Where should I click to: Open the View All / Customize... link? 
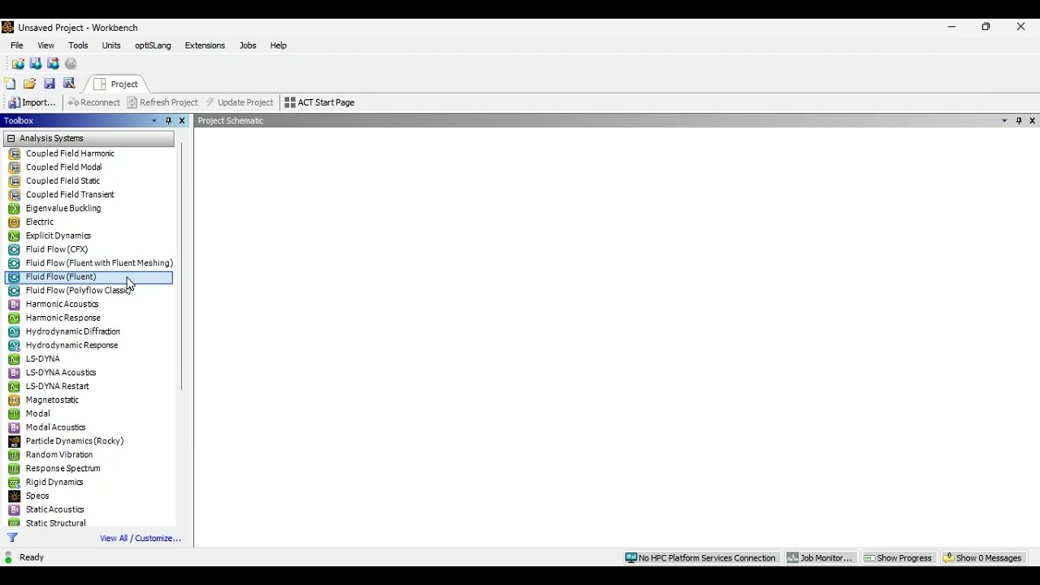coord(141,539)
